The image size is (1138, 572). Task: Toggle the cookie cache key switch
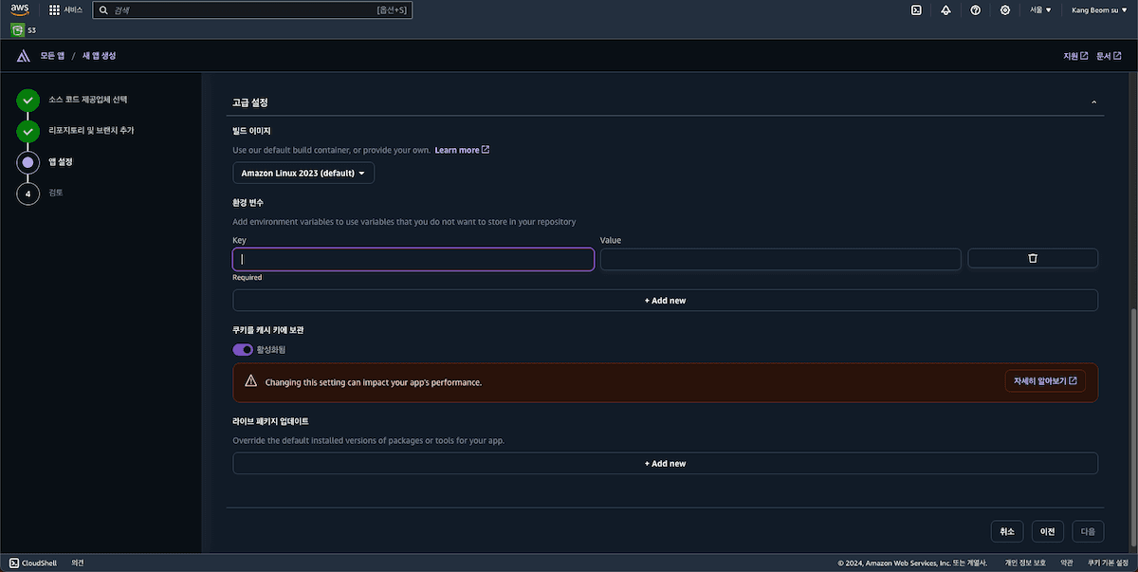pos(243,349)
